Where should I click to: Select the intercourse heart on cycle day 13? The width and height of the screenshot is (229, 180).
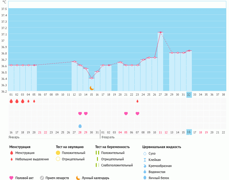pos(80,113)
